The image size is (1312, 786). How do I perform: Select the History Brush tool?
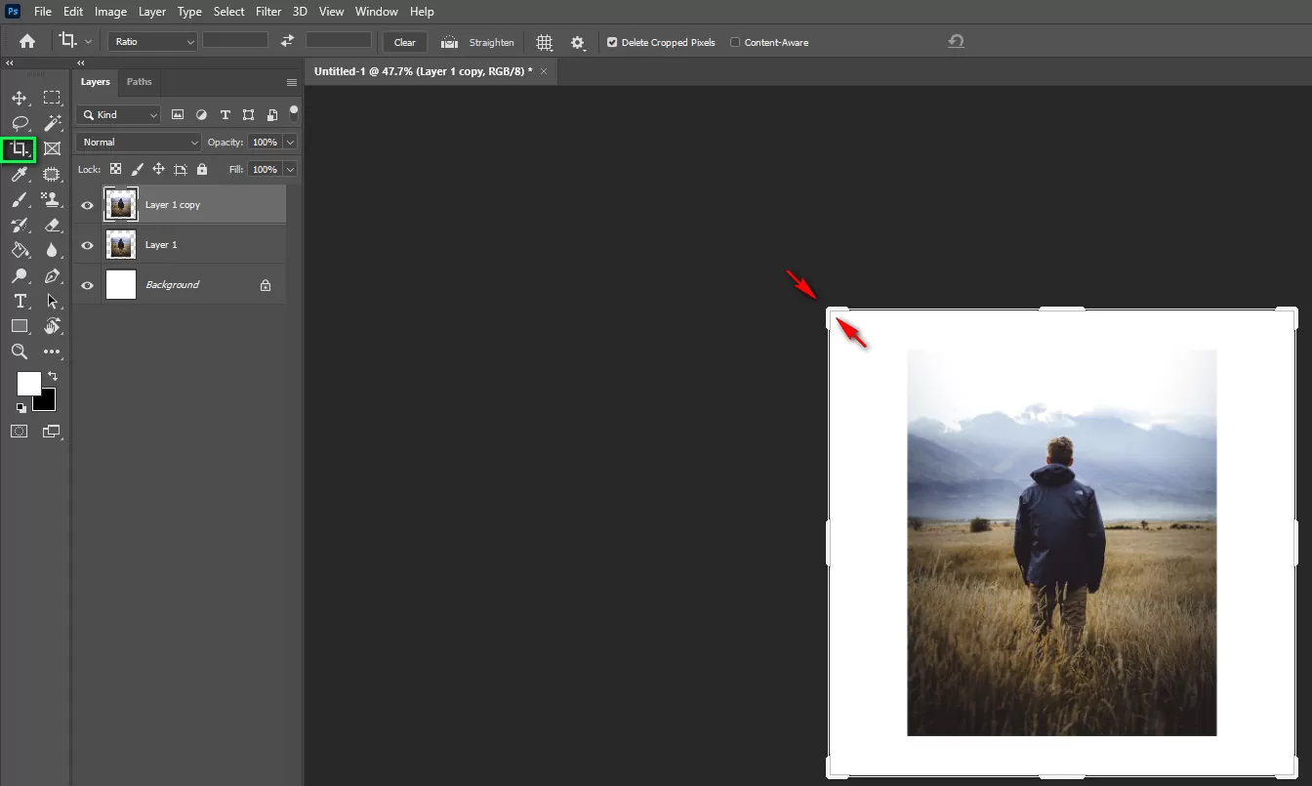[x=20, y=225]
